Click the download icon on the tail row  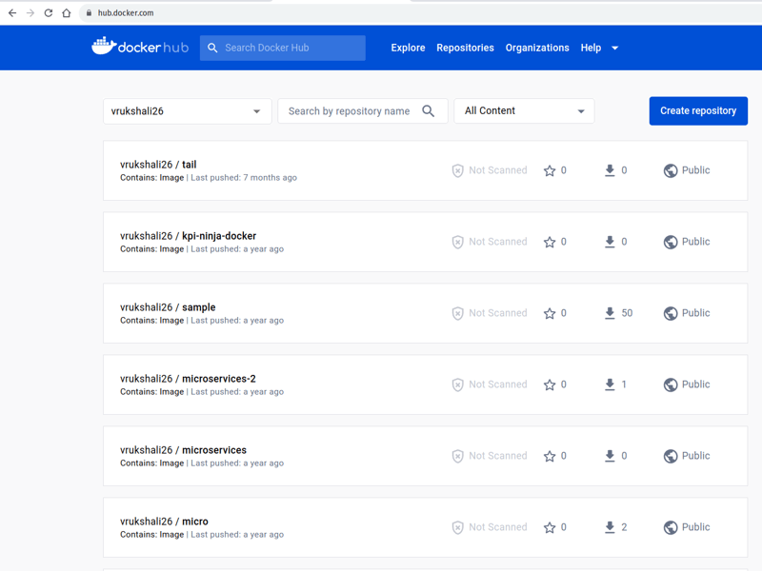610,170
